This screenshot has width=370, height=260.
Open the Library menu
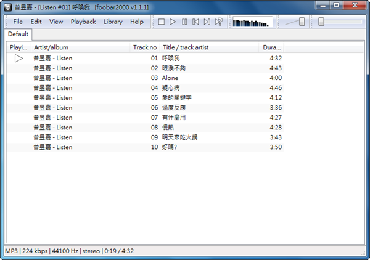(113, 22)
